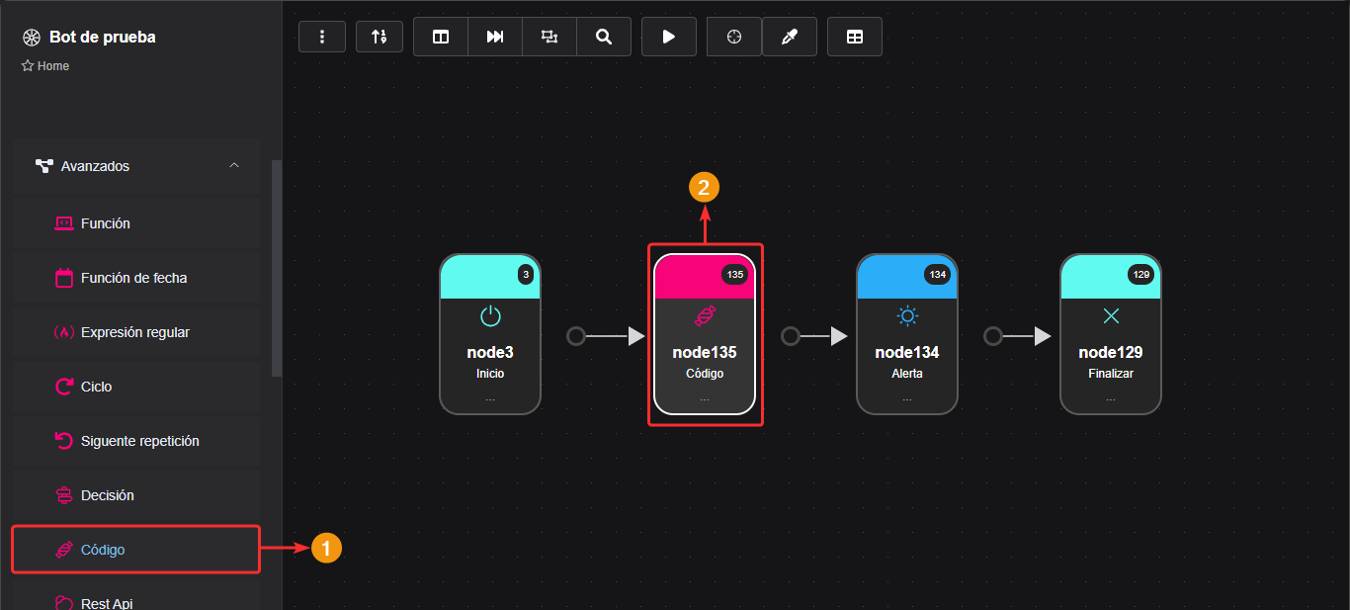The image size is (1350, 610).
Task: Select the Ciclo item
Action: pos(136,387)
